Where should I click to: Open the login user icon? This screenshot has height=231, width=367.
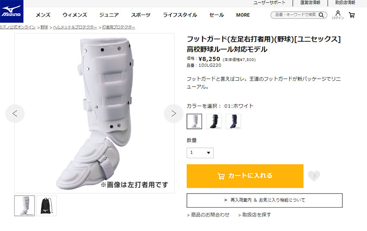[338, 15]
